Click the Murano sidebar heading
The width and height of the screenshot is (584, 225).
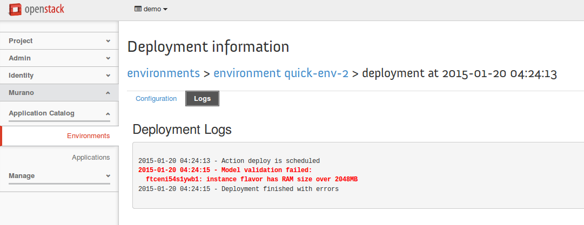coord(21,93)
